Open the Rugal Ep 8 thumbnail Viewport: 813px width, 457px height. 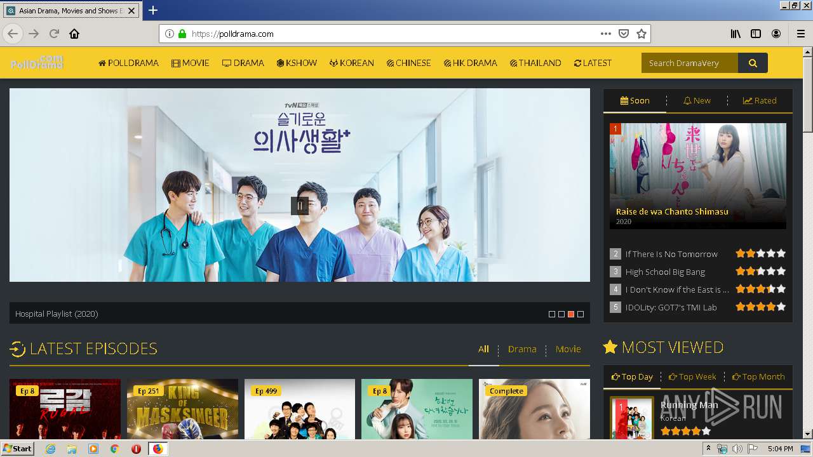click(65, 409)
